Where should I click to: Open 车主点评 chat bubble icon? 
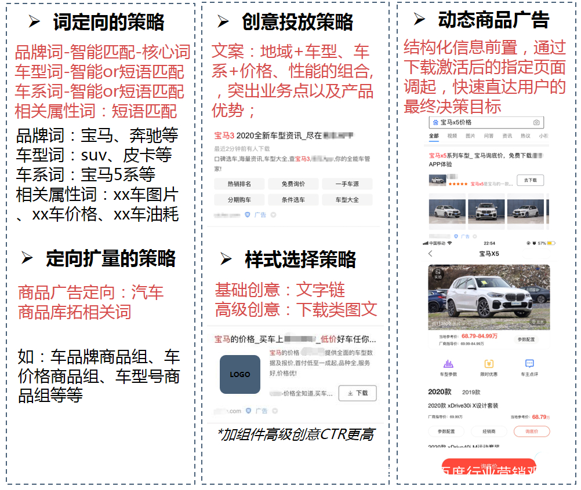tap(529, 363)
